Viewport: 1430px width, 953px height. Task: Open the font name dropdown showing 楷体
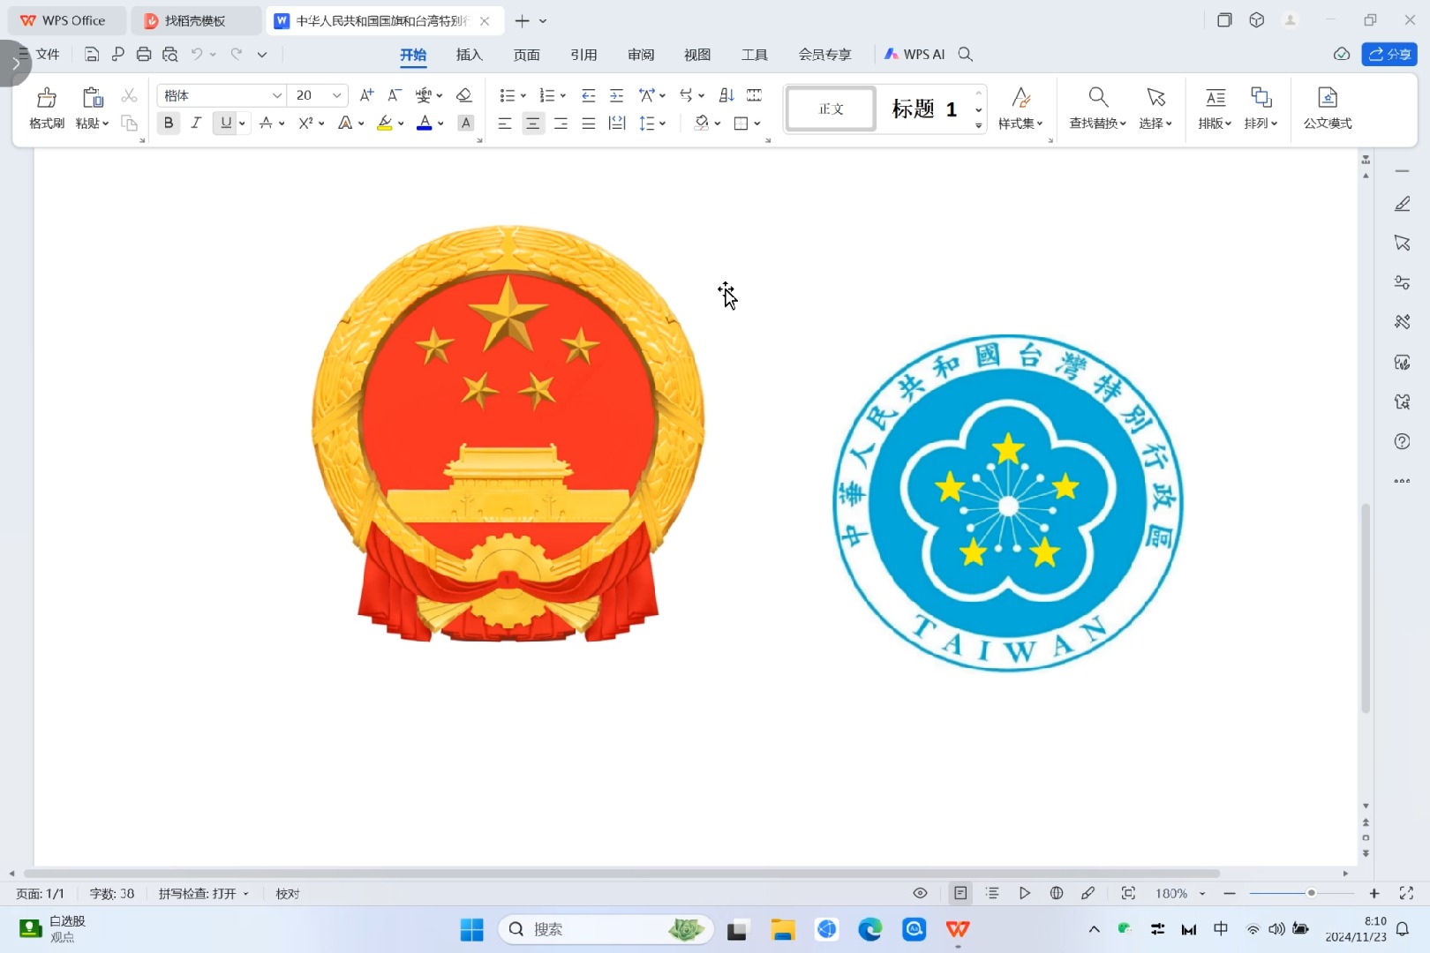(x=277, y=95)
